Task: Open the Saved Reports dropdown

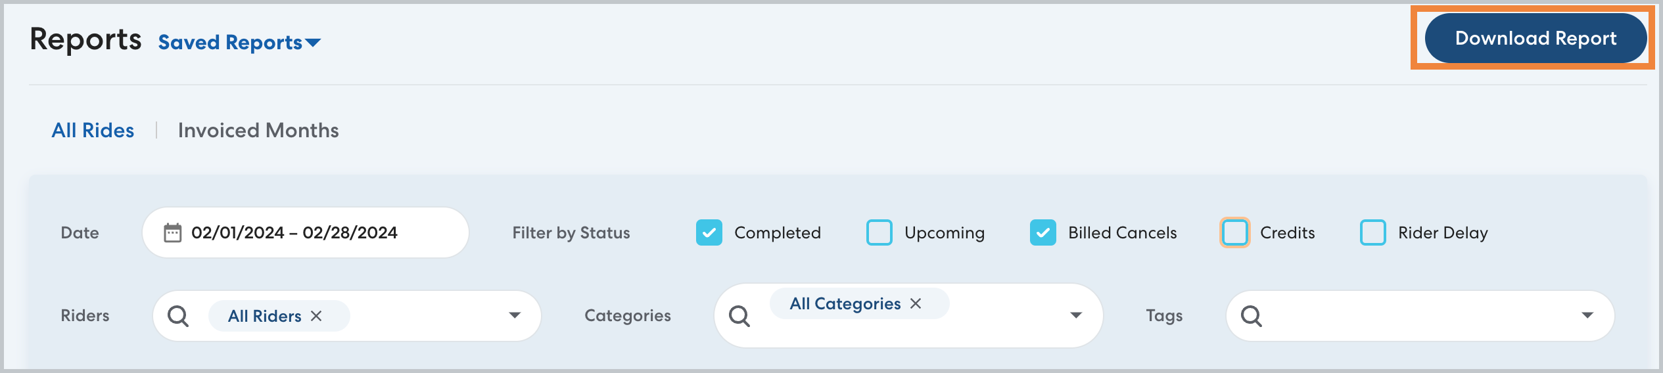Action: [239, 43]
